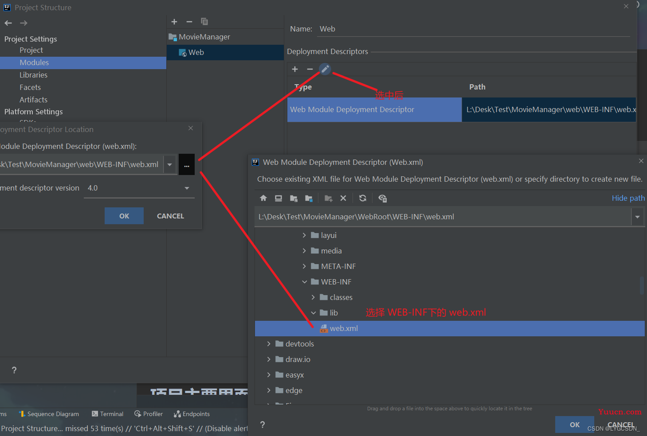Open help in file chooser dialog
This screenshot has height=436, width=647.
pyautogui.click(x=263, y=424)
